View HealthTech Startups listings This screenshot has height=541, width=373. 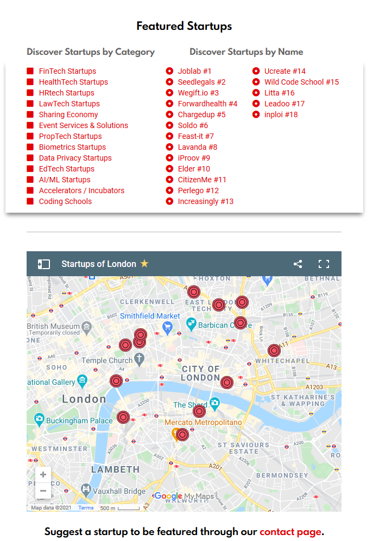coord(73,82)
